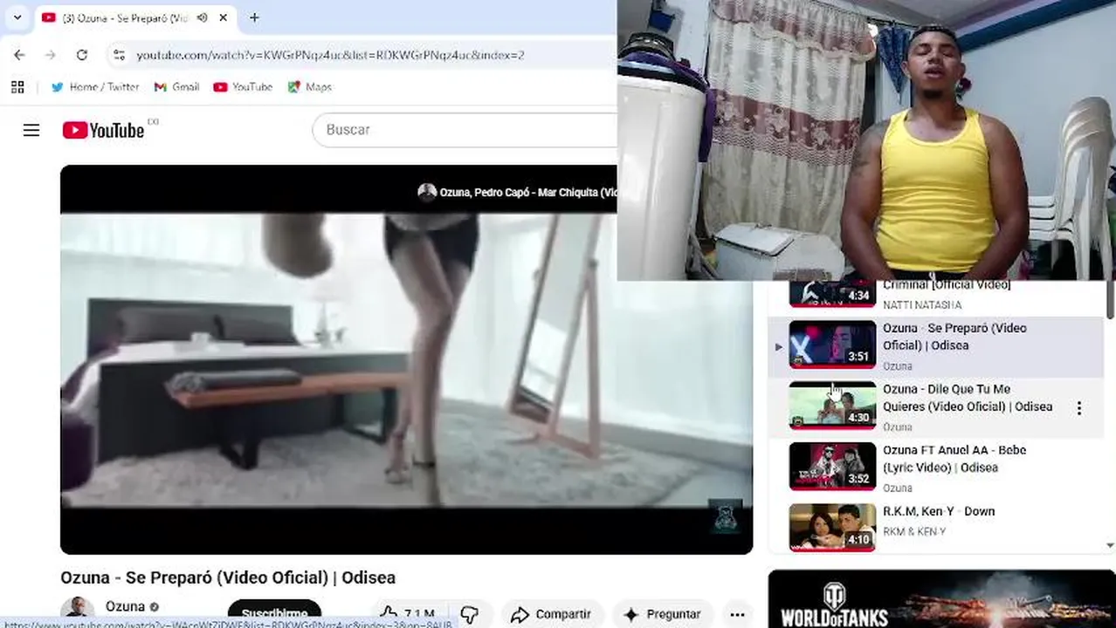1116x628 pixels.
Task: Click the Se Preparó thumbnail showing 3:51
Action: (832, 345)
